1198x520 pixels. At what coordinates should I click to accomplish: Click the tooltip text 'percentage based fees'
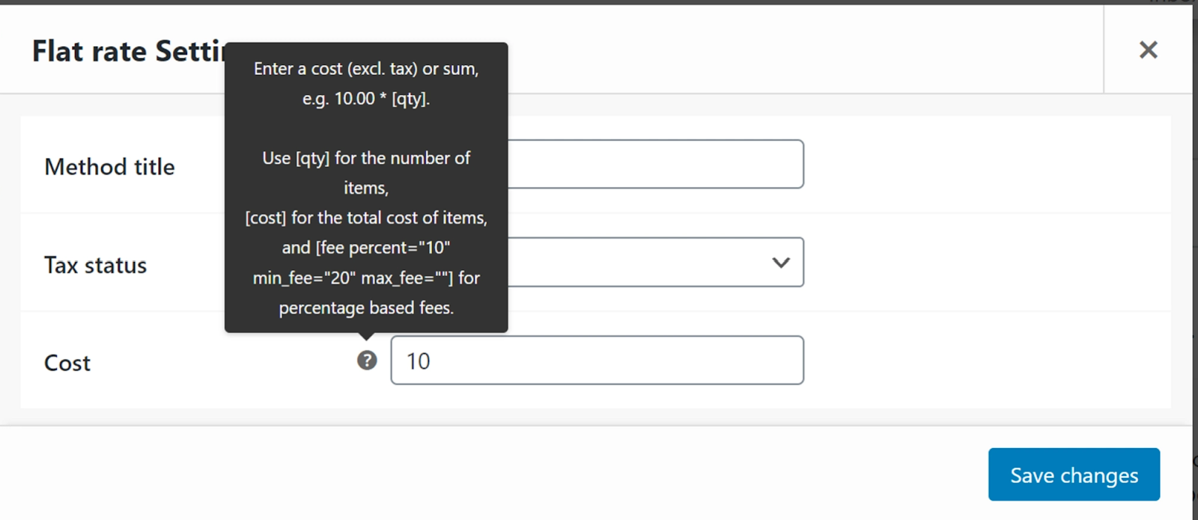tap(366, 308)
